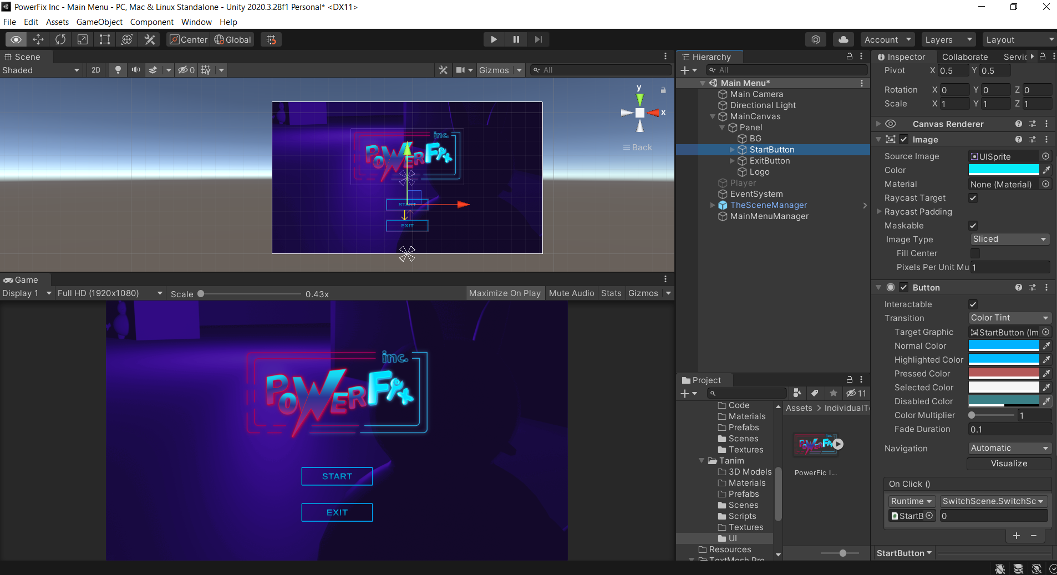The height and width of the screenshot is (575, 1057).
Task: Select the Move tool
Action: [38, 39]
